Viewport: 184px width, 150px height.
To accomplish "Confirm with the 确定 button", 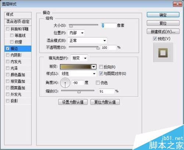I will click(x=163, y=15).
